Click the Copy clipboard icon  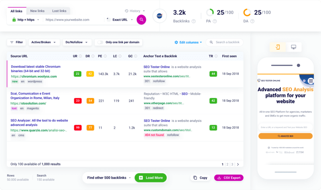pyautogui.click(x=195, y=178)
